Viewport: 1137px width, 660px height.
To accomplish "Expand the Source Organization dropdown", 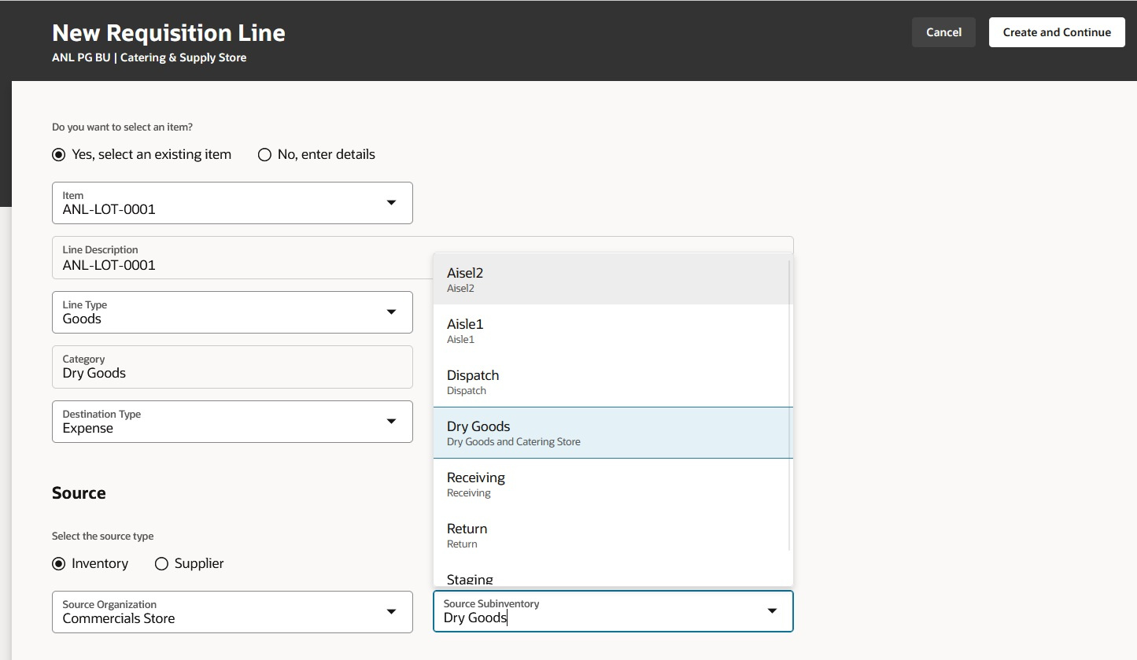I will point(391,611).
